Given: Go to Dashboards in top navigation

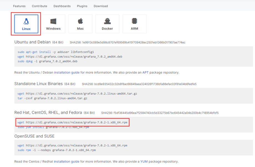Looking at the screenshot, I should (62, 6).
